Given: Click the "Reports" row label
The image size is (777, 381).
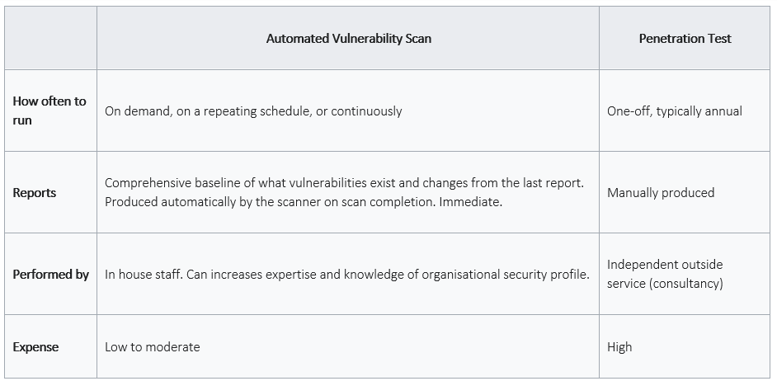Looking at the screenshot, I should point(35,193).
